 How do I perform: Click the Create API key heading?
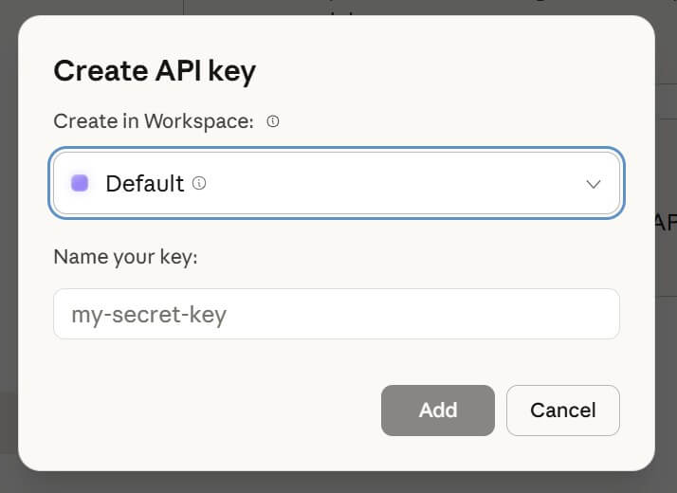[x=155, y=71]
